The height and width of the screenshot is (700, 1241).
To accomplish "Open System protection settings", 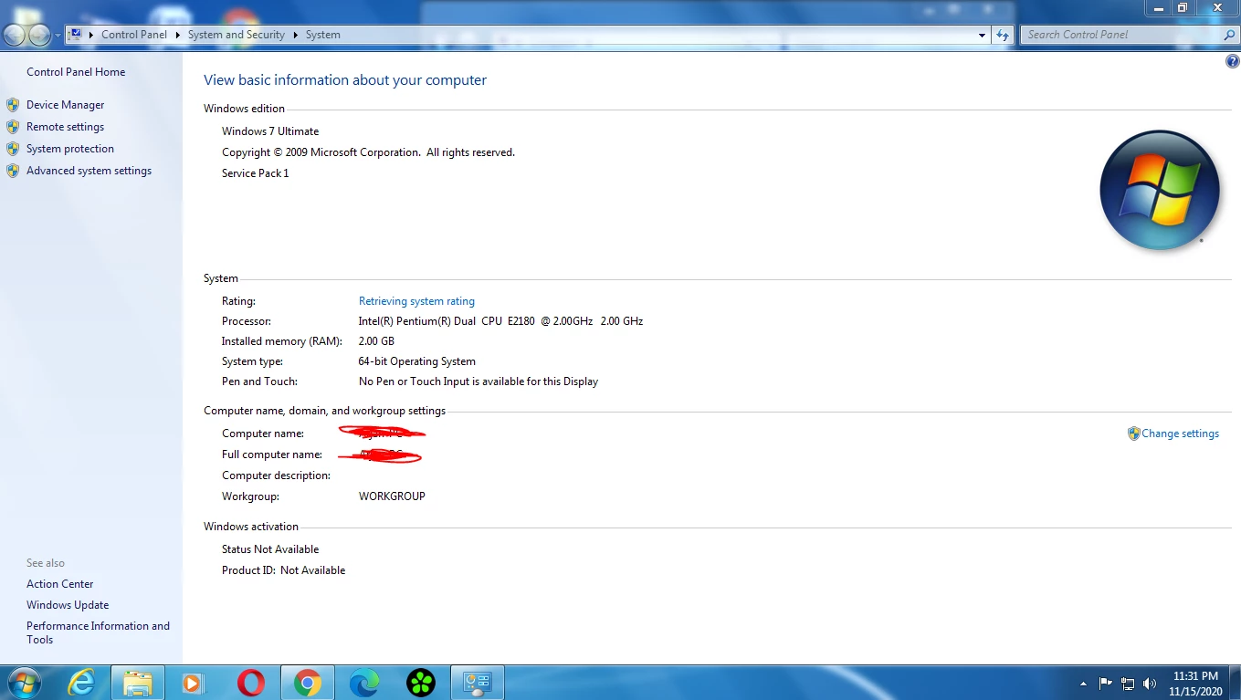I will pos(70,149).
